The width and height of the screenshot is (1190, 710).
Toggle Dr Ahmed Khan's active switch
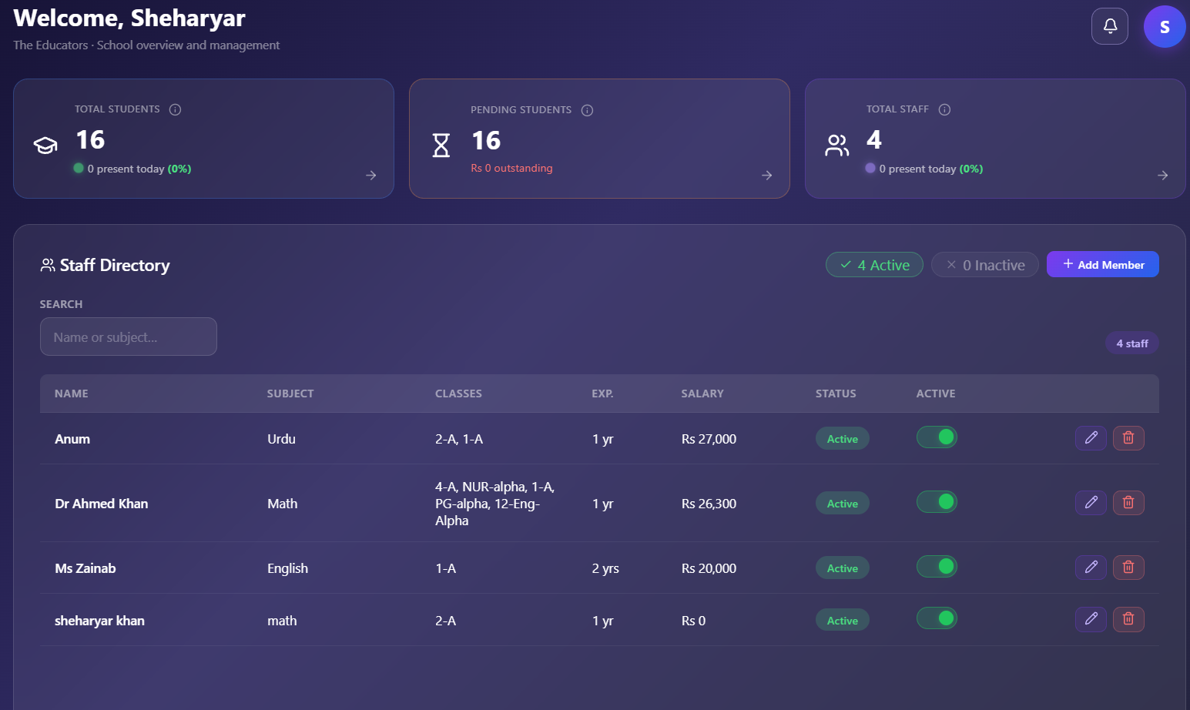pos(937,502)
